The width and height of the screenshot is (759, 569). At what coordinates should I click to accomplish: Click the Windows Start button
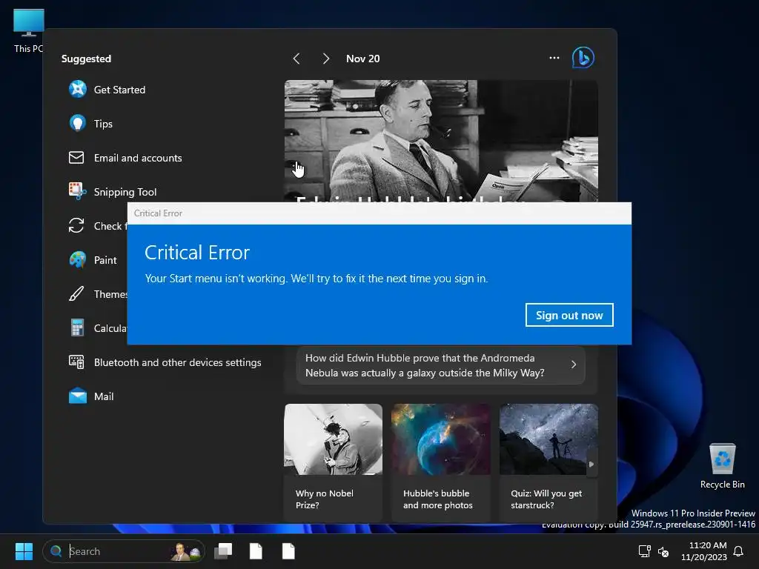(24, 551)
